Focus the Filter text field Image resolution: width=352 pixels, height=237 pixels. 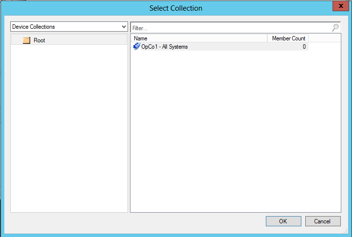coord(229,28)
